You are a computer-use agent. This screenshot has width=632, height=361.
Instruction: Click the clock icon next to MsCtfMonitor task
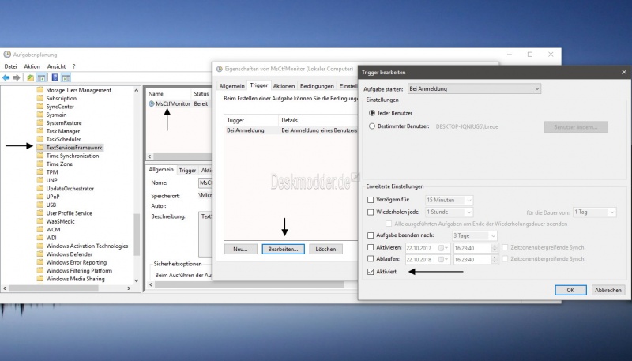152,103
